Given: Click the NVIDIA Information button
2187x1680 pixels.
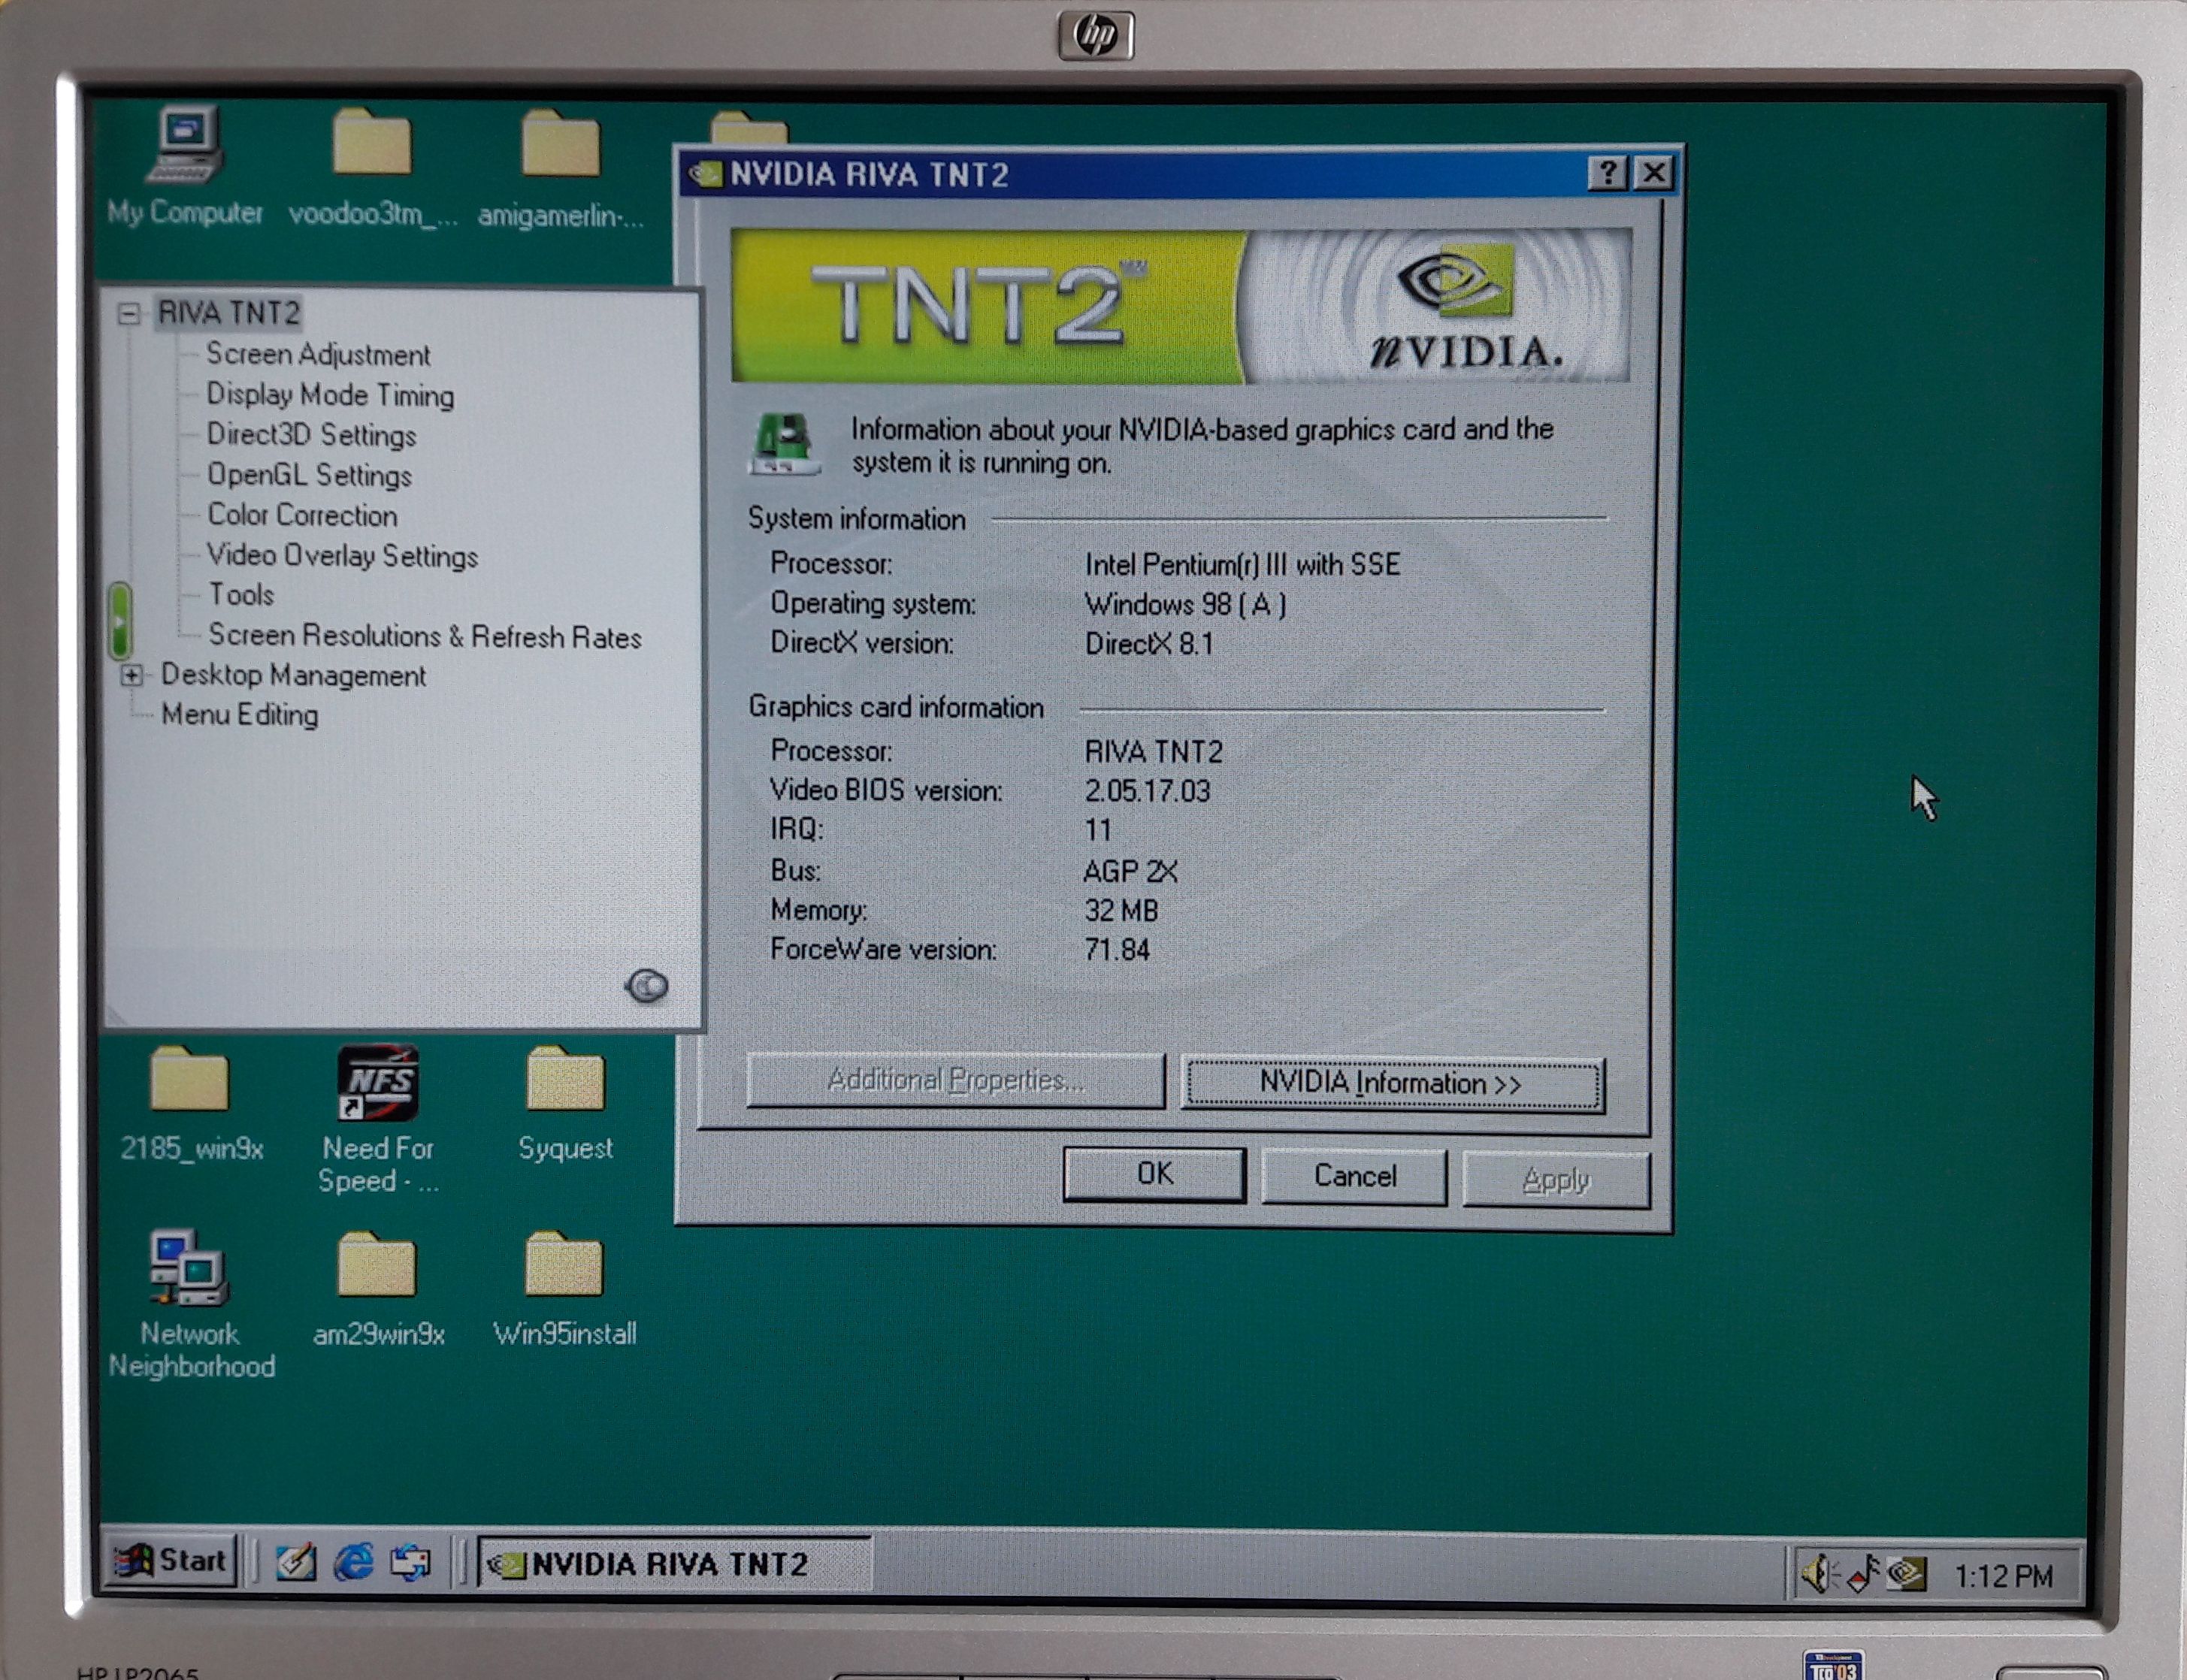Looking at the screenshot, I should point(1391,1083).
